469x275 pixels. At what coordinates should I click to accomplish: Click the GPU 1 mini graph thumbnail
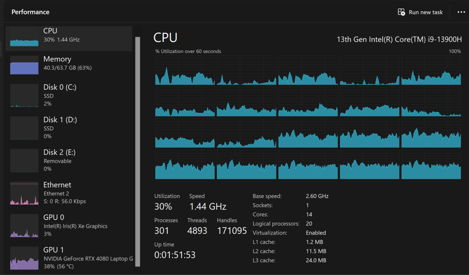(x=24, y=259)
